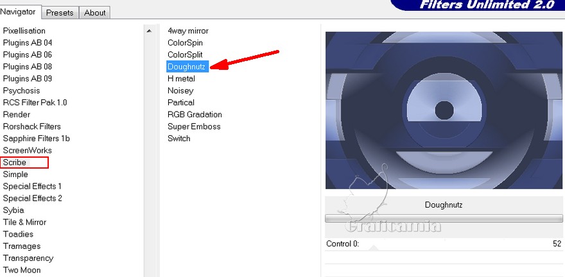The height and width of the screenshot is (277, 565).
Task: Select Plugins AB 04 category
Action: pos(28,43)
